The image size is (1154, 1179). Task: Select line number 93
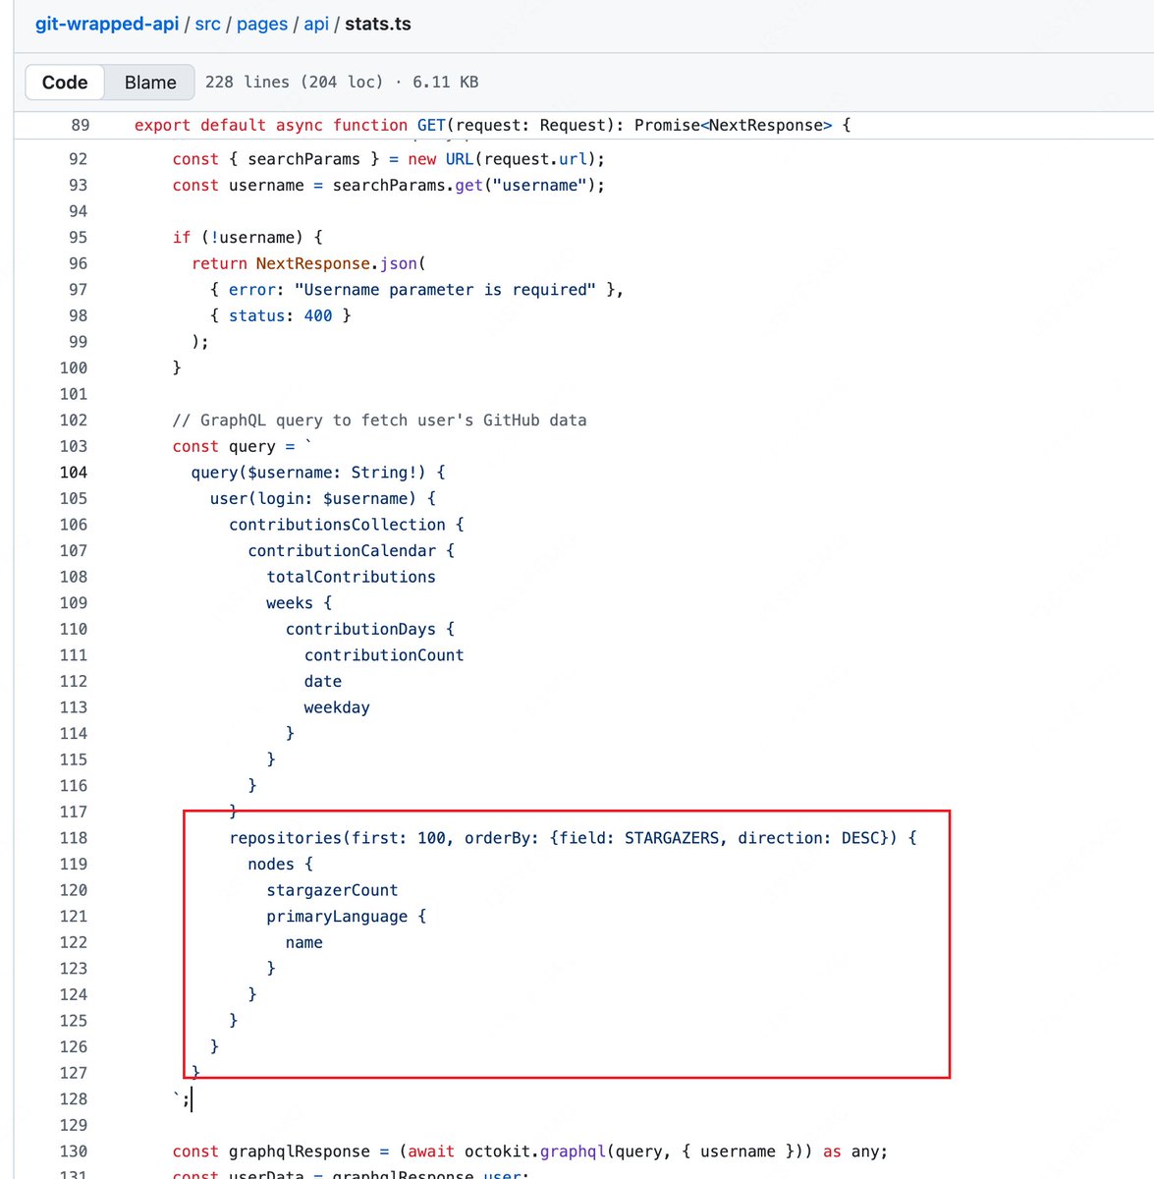pos(78,185)
